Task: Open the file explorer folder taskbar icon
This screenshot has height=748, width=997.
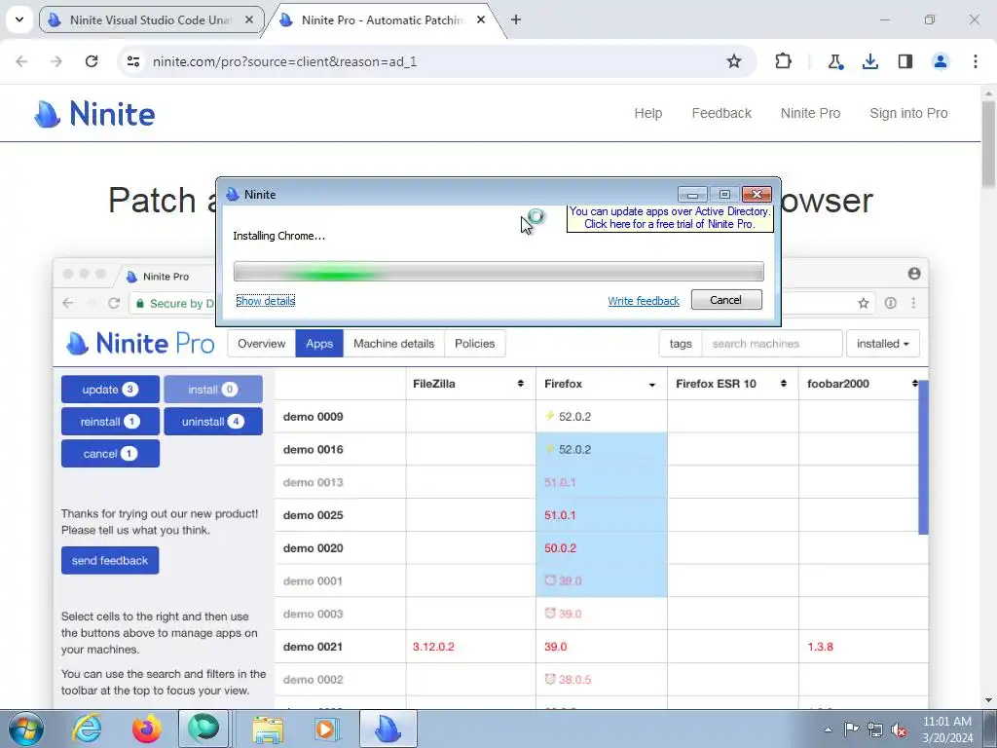Action: tap(268, 729)
